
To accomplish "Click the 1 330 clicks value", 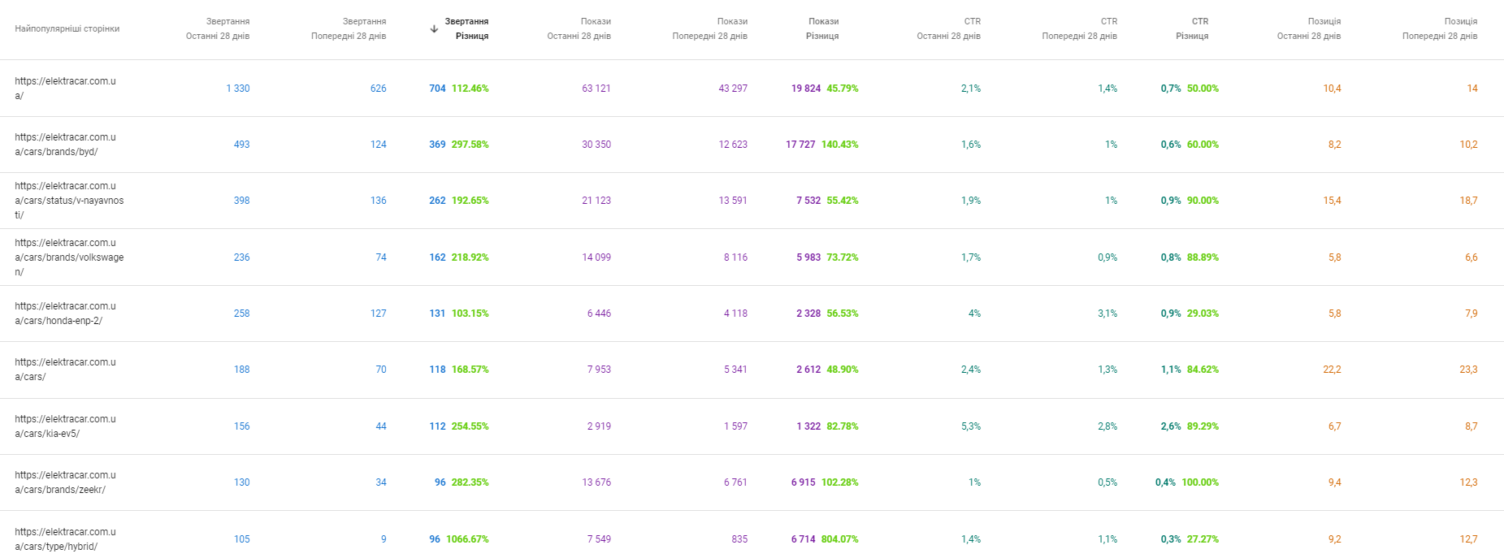I will [x=238, y=89].
